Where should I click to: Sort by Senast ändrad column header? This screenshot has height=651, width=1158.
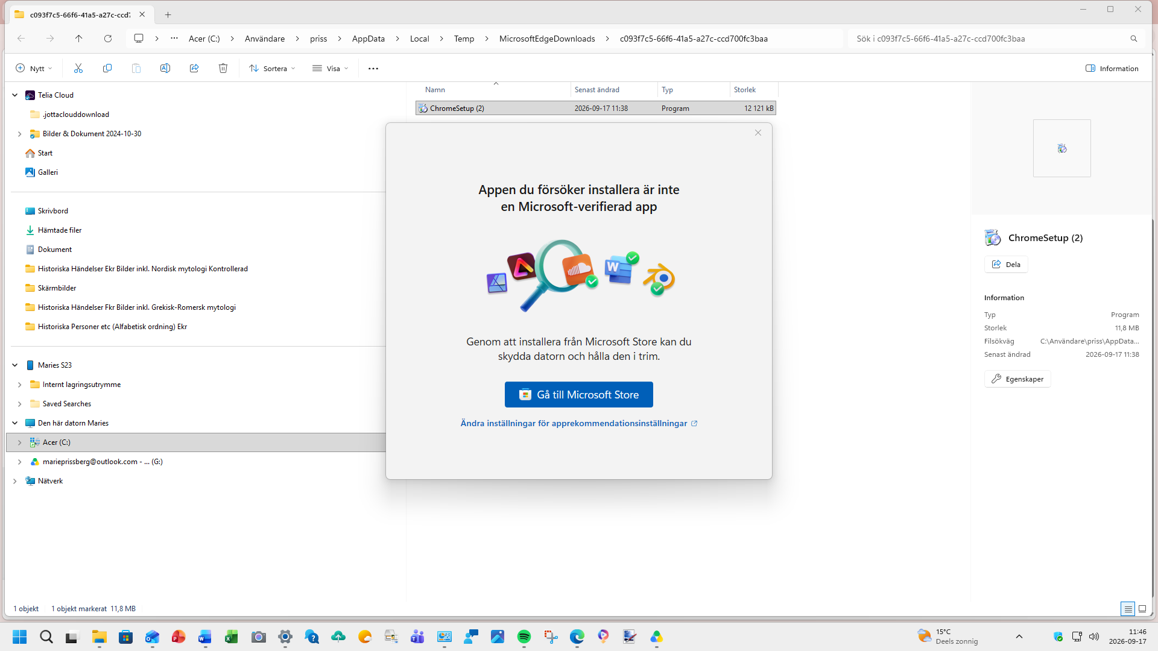[x=614, y=90]
